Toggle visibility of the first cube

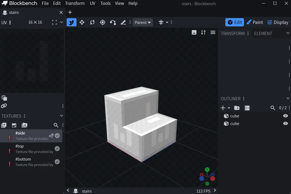[285, 116]
